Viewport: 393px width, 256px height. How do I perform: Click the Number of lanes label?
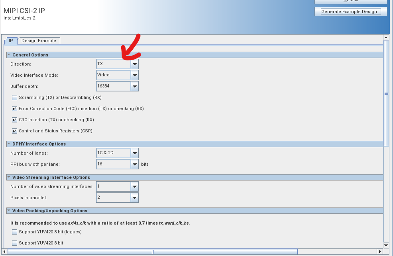point(29,153)
